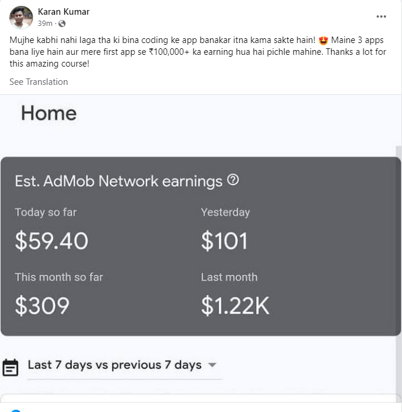Click the Home heading
The width and height of the screenshot is (402, 412).
point(48,113)
